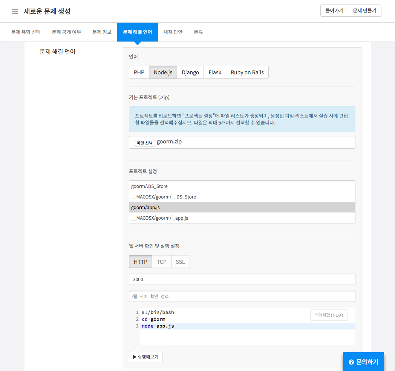Switch protocol to TCP

[x=162, y=262]
